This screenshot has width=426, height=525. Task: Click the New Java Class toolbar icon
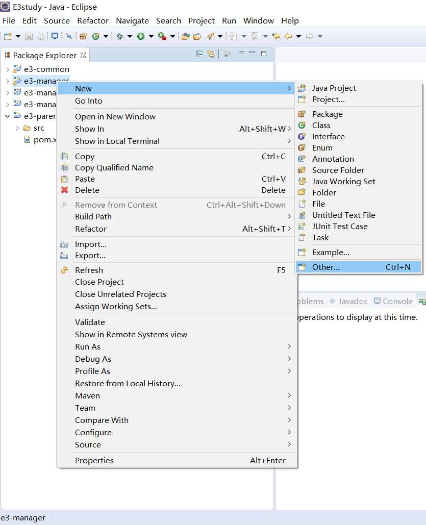coord(96,36)
